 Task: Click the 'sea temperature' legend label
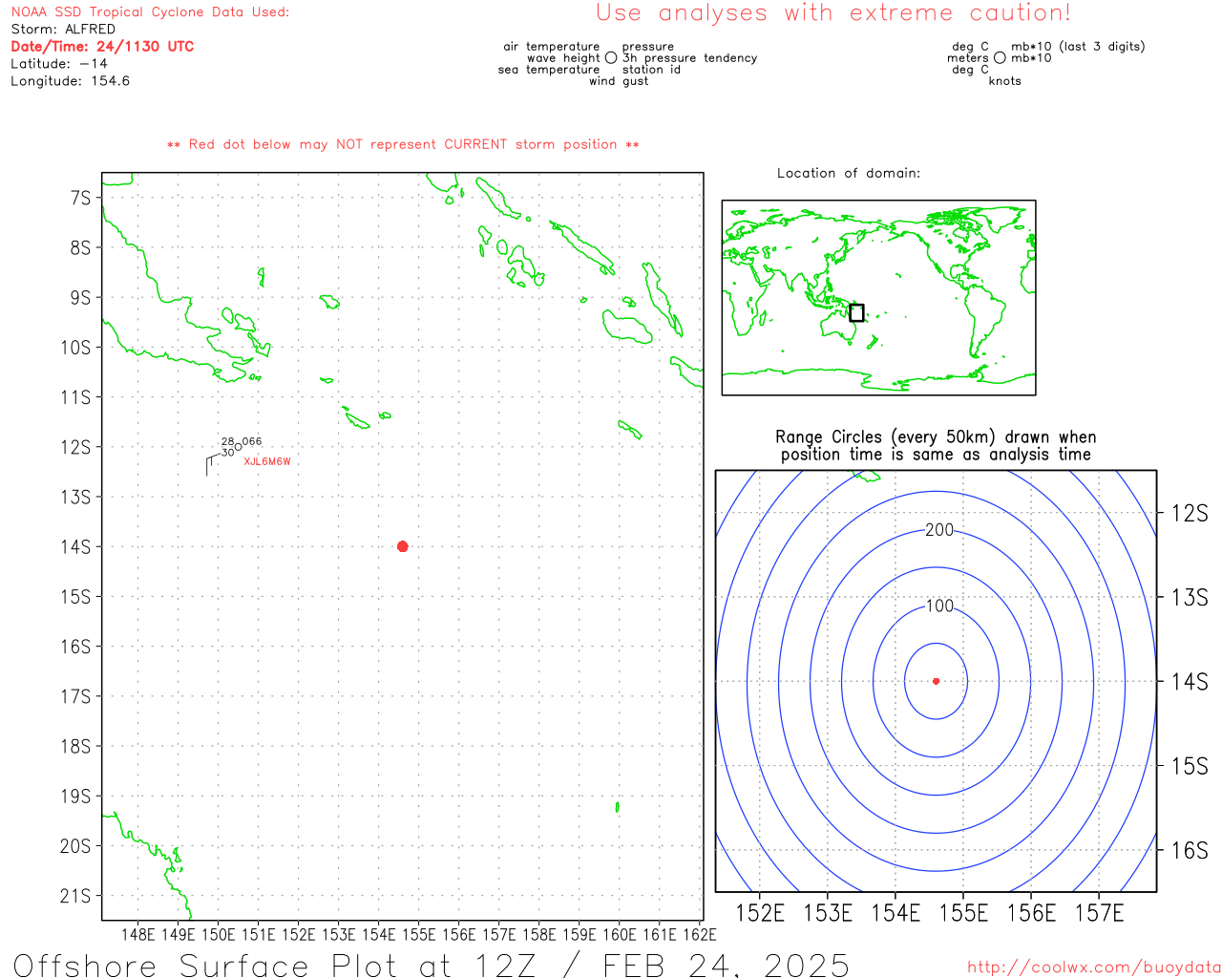pos(549,70)
